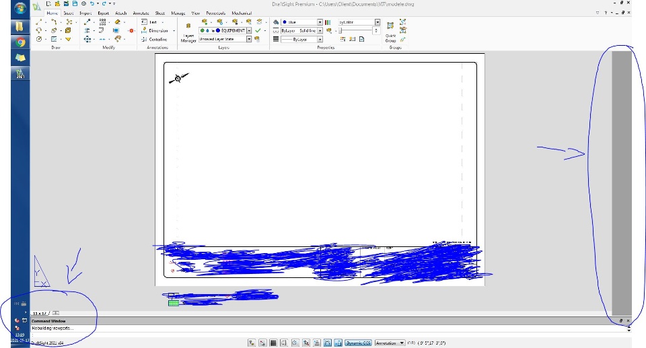Image resolution: width=646 pixels, height=348 pixels.
Task: Click the command window input line
Action: tap(329, 334)
